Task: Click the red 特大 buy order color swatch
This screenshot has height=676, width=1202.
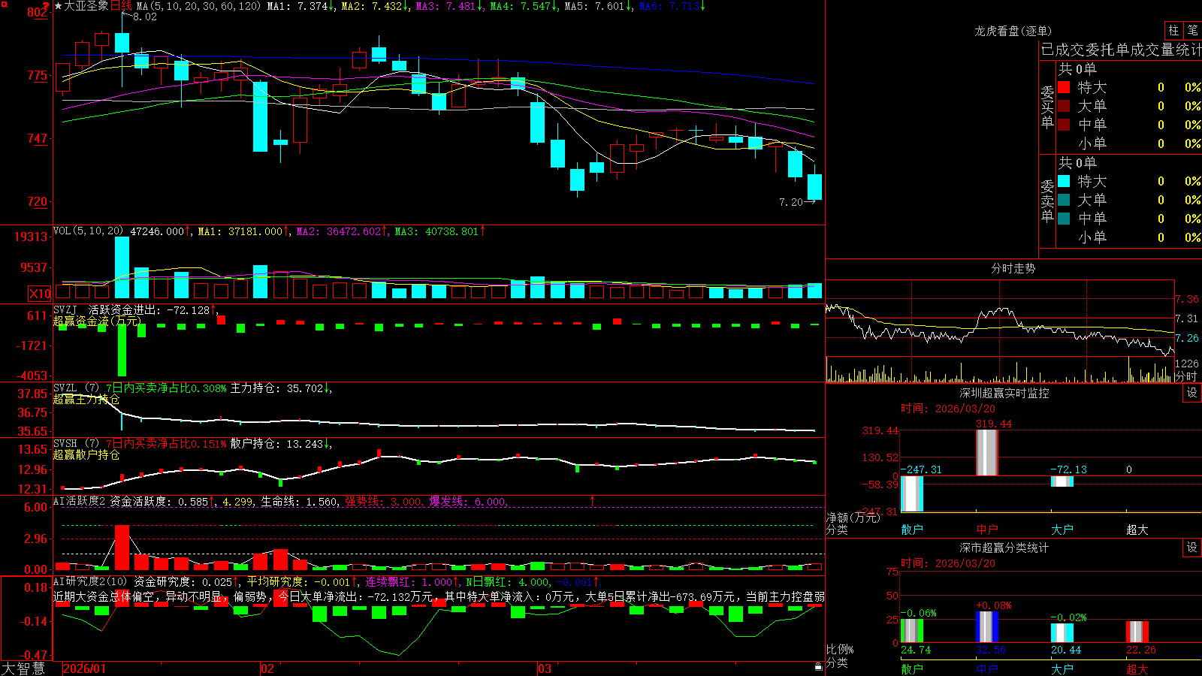Action: (x=1064, y=87)
